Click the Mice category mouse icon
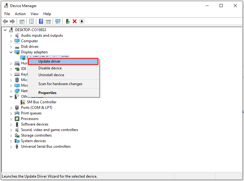The height and width of the screenshot is (181, 244). tap(17, 80)
